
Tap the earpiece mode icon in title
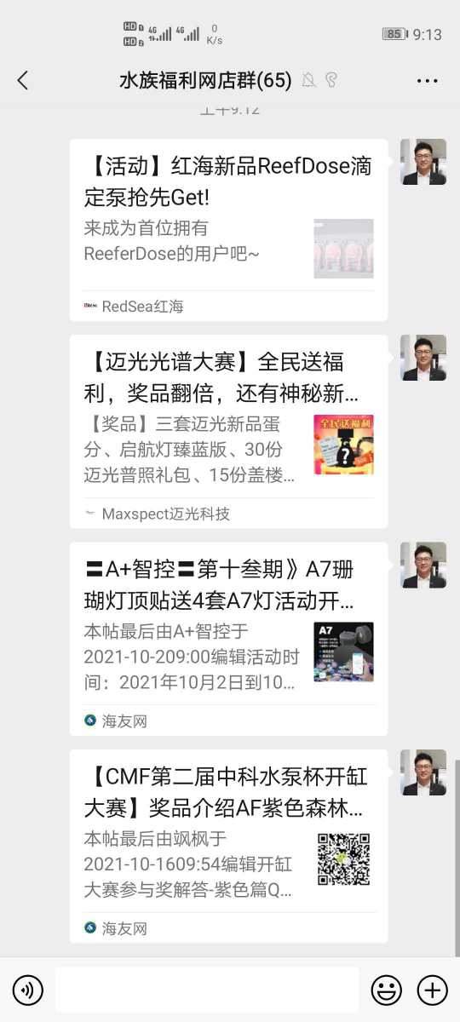click(x=331, y=81)
